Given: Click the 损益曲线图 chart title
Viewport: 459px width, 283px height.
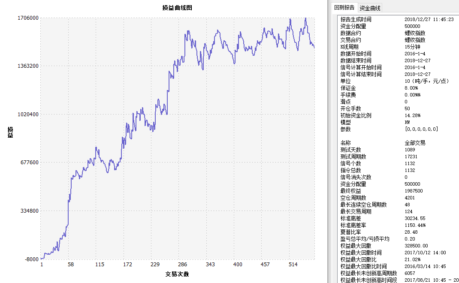Looking at the screenshot, I should click(x=177, y=8).
